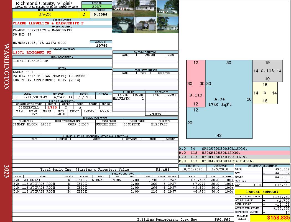291x222 pixels.
Task: Click the DEP value $45,332 in value summary
Action: tap(282, 173)
